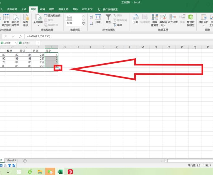Click the Auto Fill Options icon below F5

(58, 68)
